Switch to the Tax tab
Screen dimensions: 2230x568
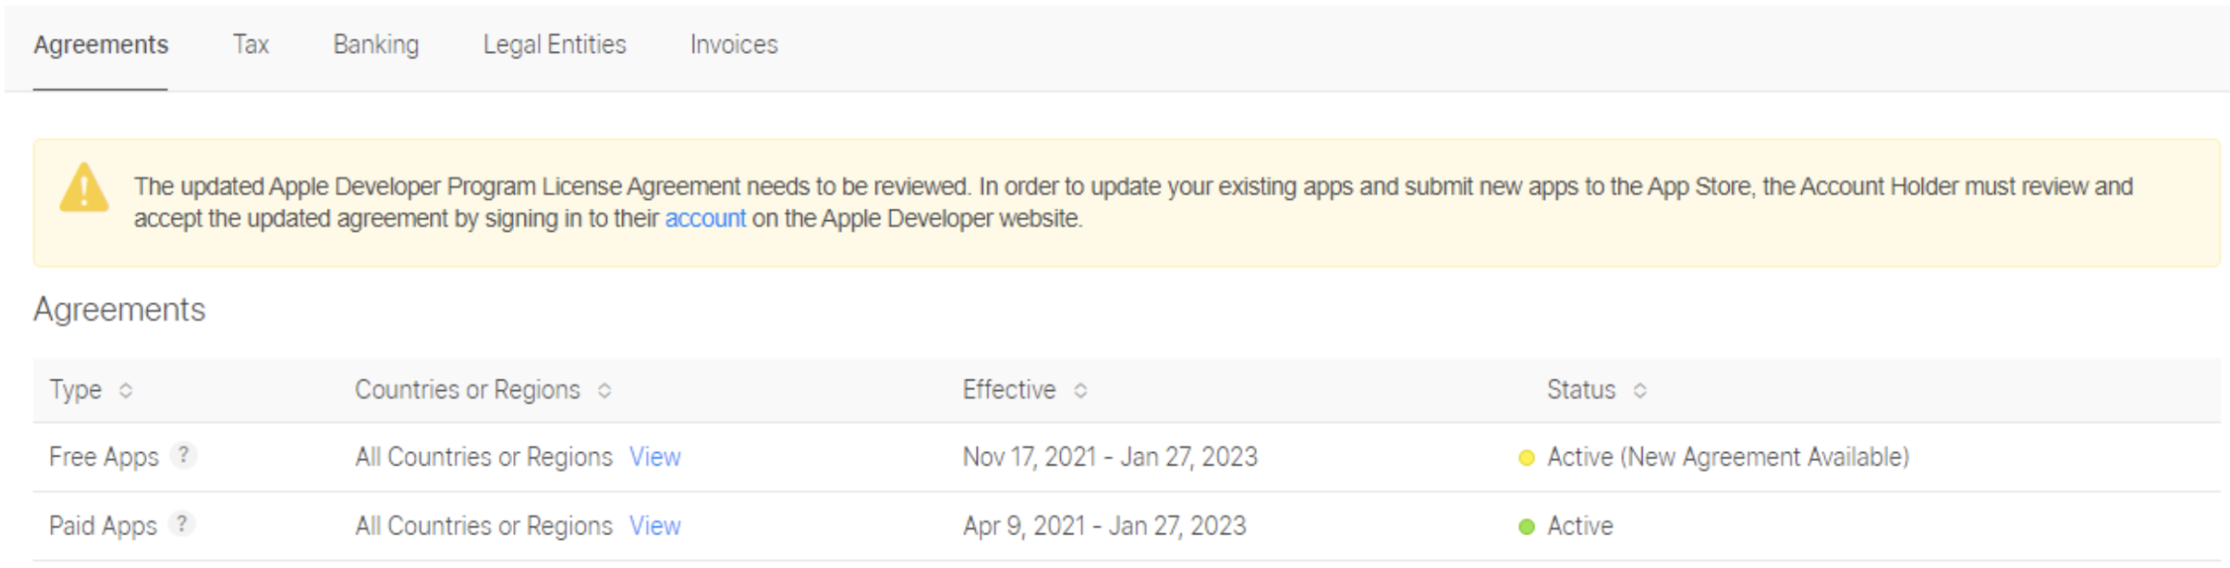pyautogui.click(x=250, y=44)
